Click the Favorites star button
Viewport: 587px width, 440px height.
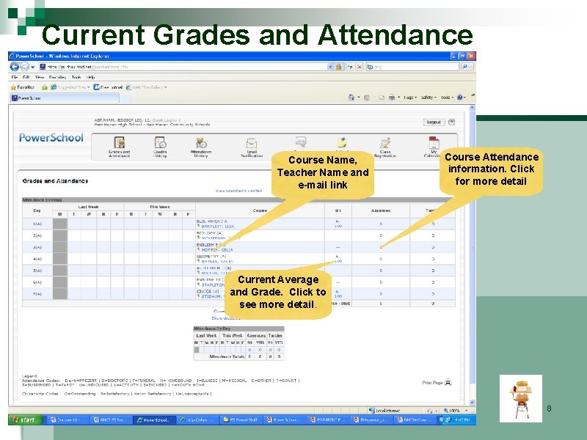(x=23, y=87)
